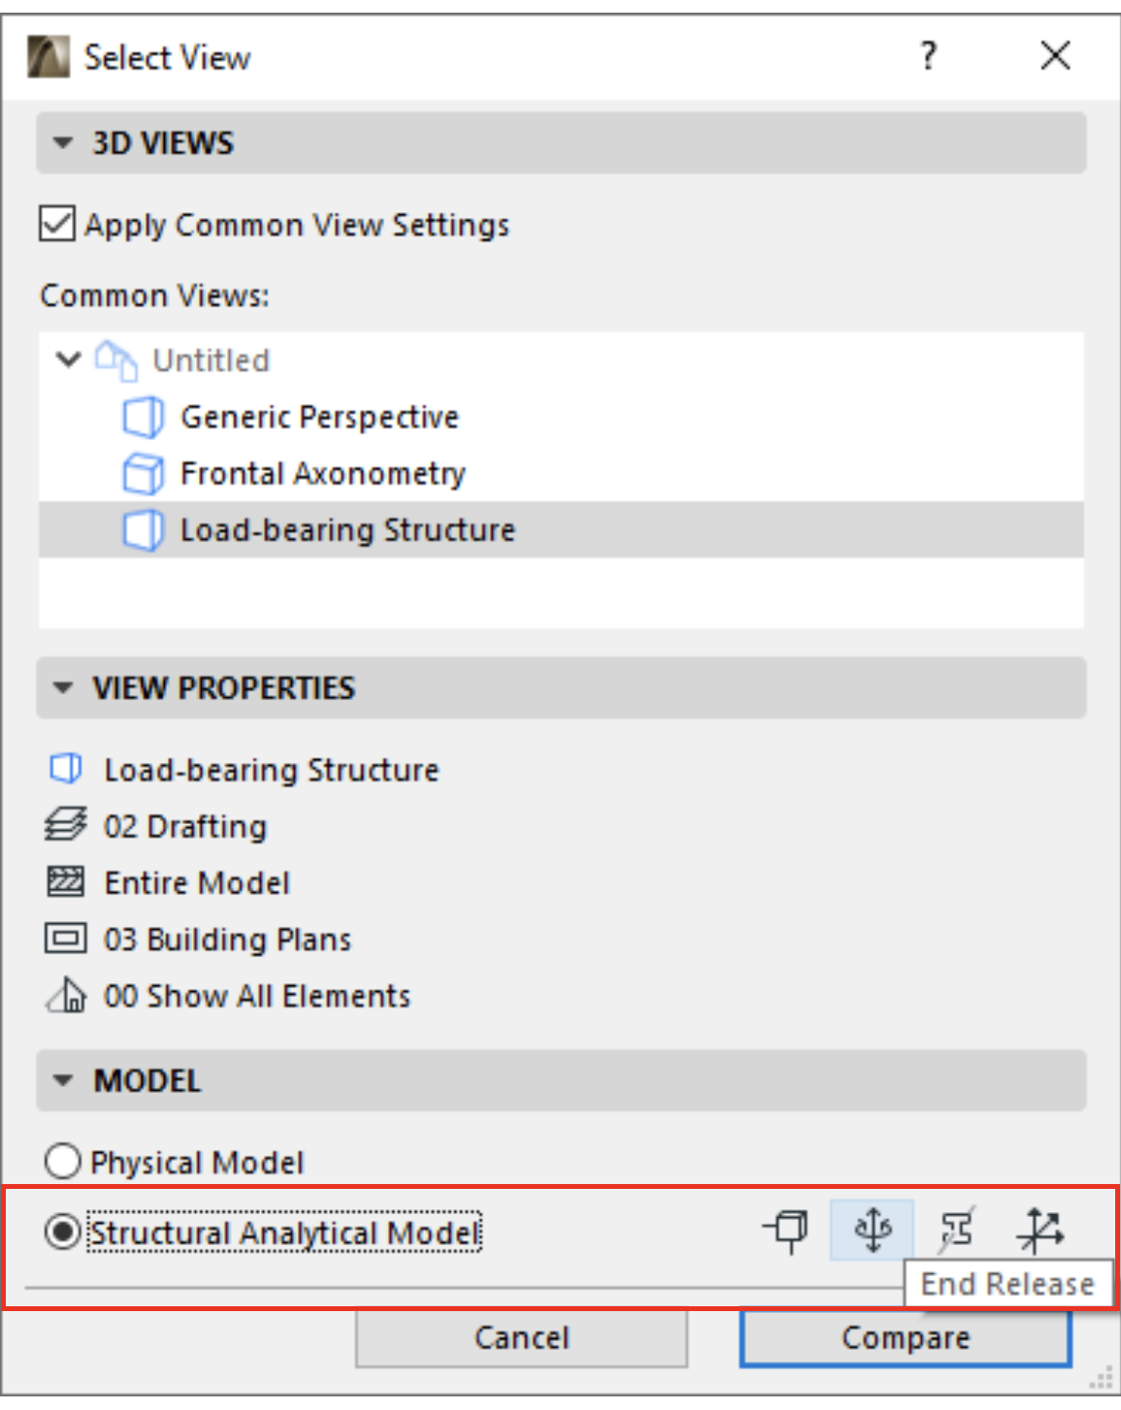This screenshot has width=1121, height=1410.
Task: Toggle the cross-section profile icon
Action: coord(956,1230)
